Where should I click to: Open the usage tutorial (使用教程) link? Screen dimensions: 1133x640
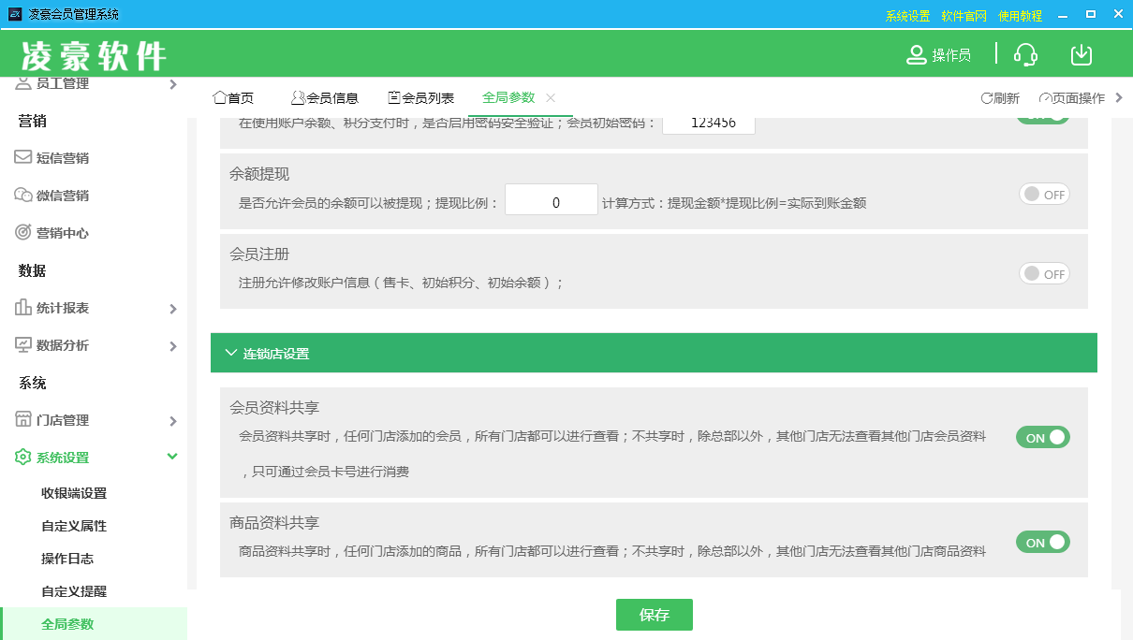[1020, 16]
